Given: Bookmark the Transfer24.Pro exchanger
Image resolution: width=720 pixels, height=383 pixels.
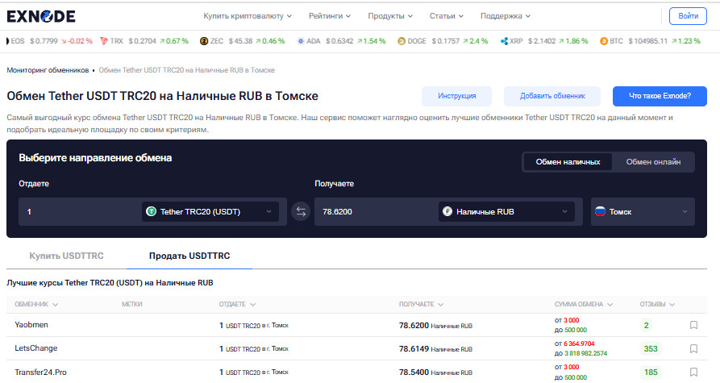Looking at the screenshot, I should click(x=693, y=373).
